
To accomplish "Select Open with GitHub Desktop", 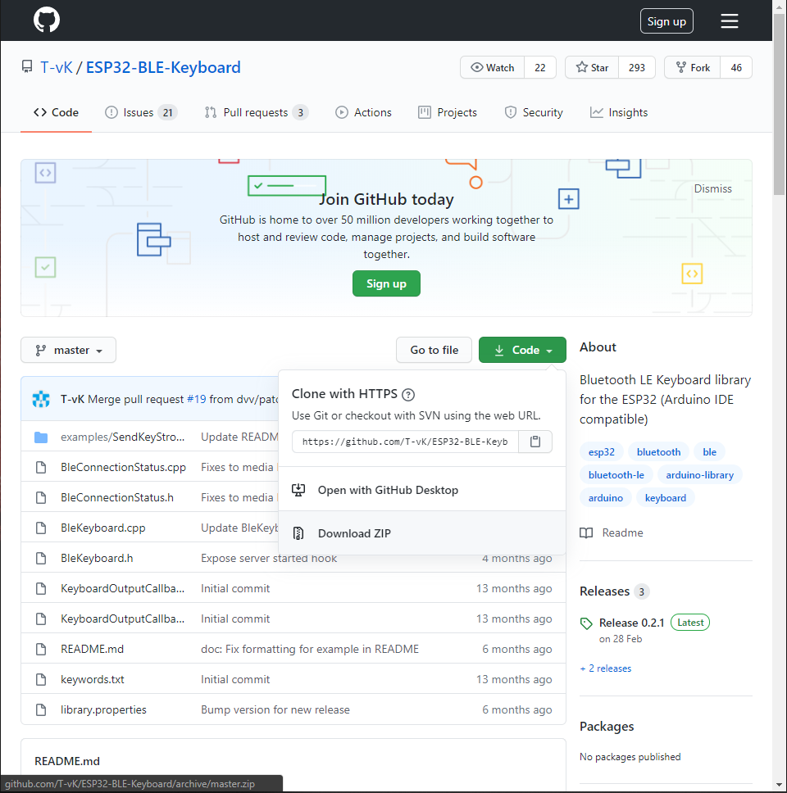I will [422, 490].
